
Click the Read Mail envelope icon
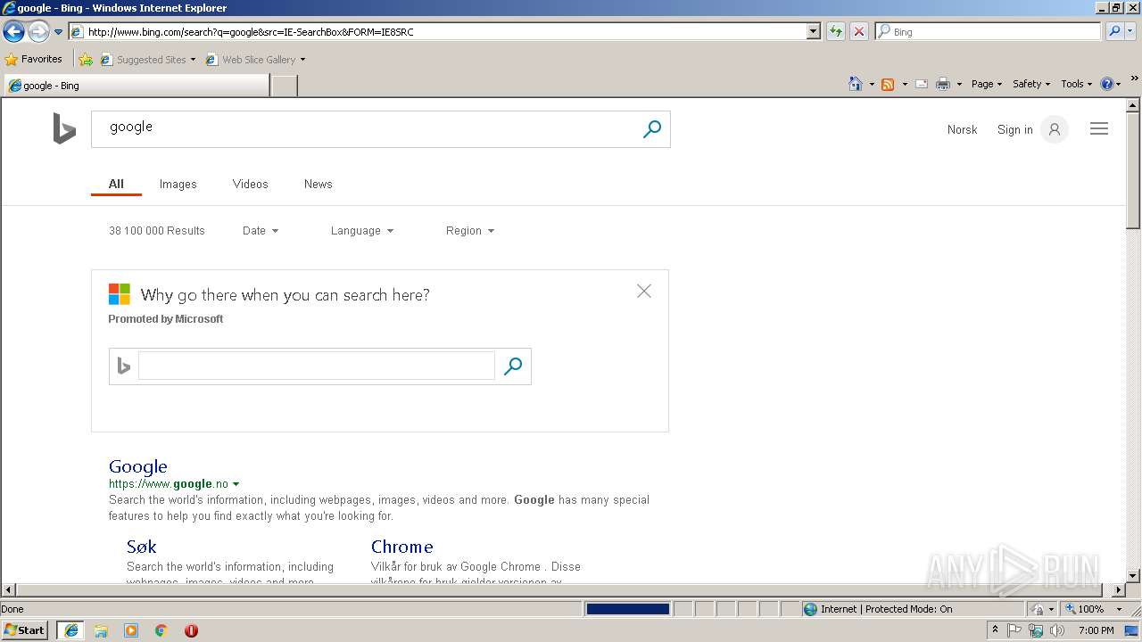pyautogui.click(x=922, y=84)
